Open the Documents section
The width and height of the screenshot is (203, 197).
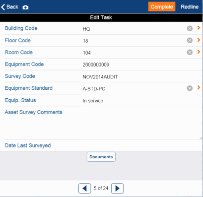click(x=101, y=157)
